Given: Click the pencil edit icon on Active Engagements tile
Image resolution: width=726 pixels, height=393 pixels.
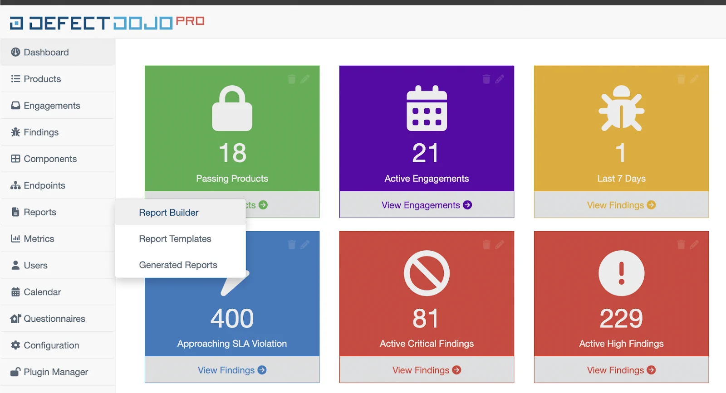Looking at the screenshot, I should tap(500, 79).
